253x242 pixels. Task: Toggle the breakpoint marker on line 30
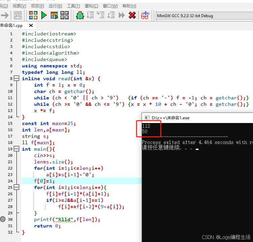(x=3, y=219)
